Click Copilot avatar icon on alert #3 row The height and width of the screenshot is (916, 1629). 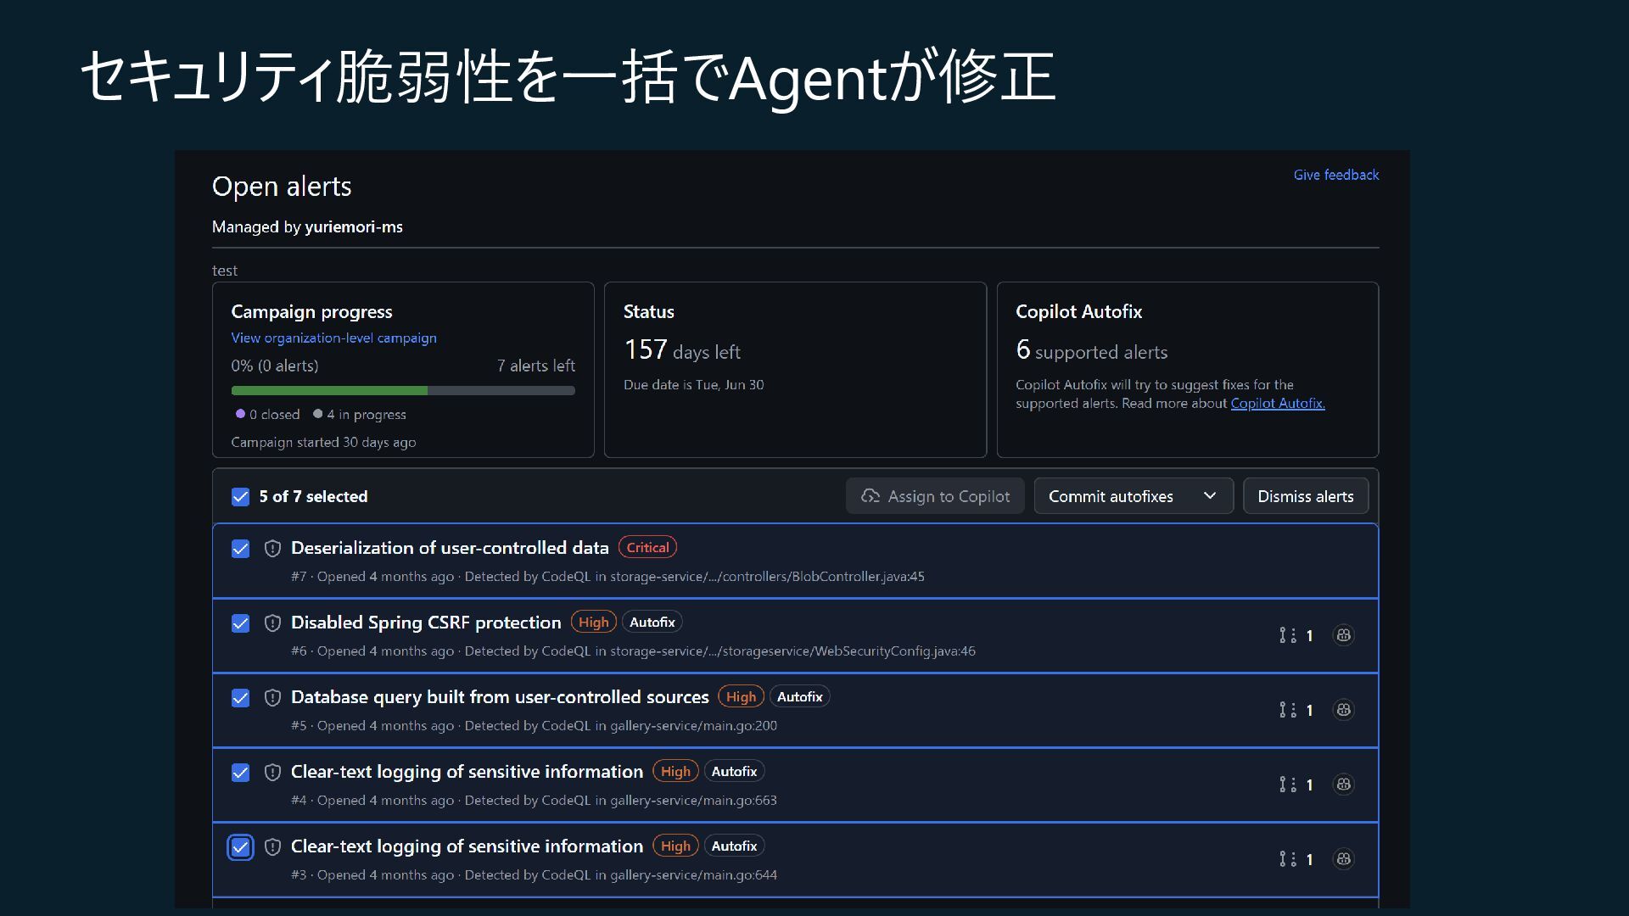click(1343, 859)
